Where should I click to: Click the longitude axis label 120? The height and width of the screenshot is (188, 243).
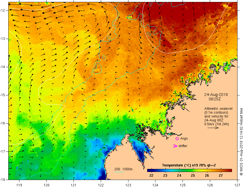pos(46,185)
